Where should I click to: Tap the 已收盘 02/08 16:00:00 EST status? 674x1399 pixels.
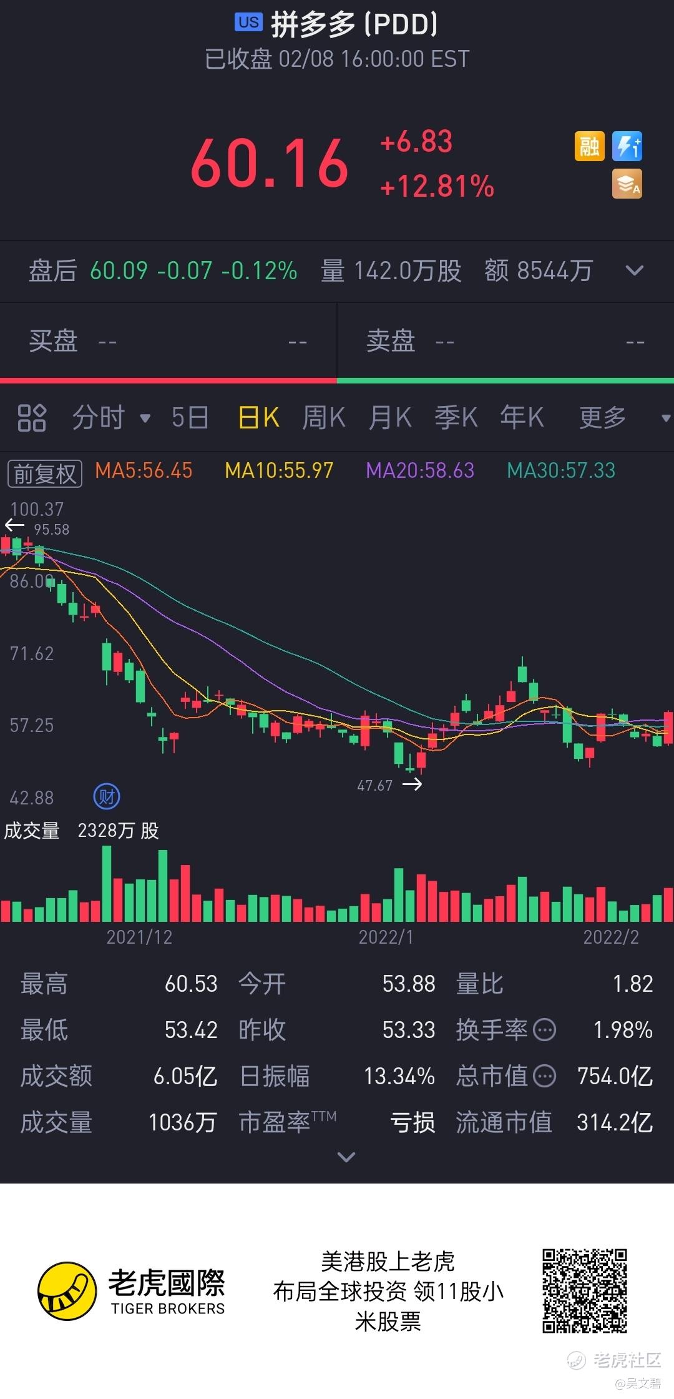pyautogui.click(x=337, y=59)
